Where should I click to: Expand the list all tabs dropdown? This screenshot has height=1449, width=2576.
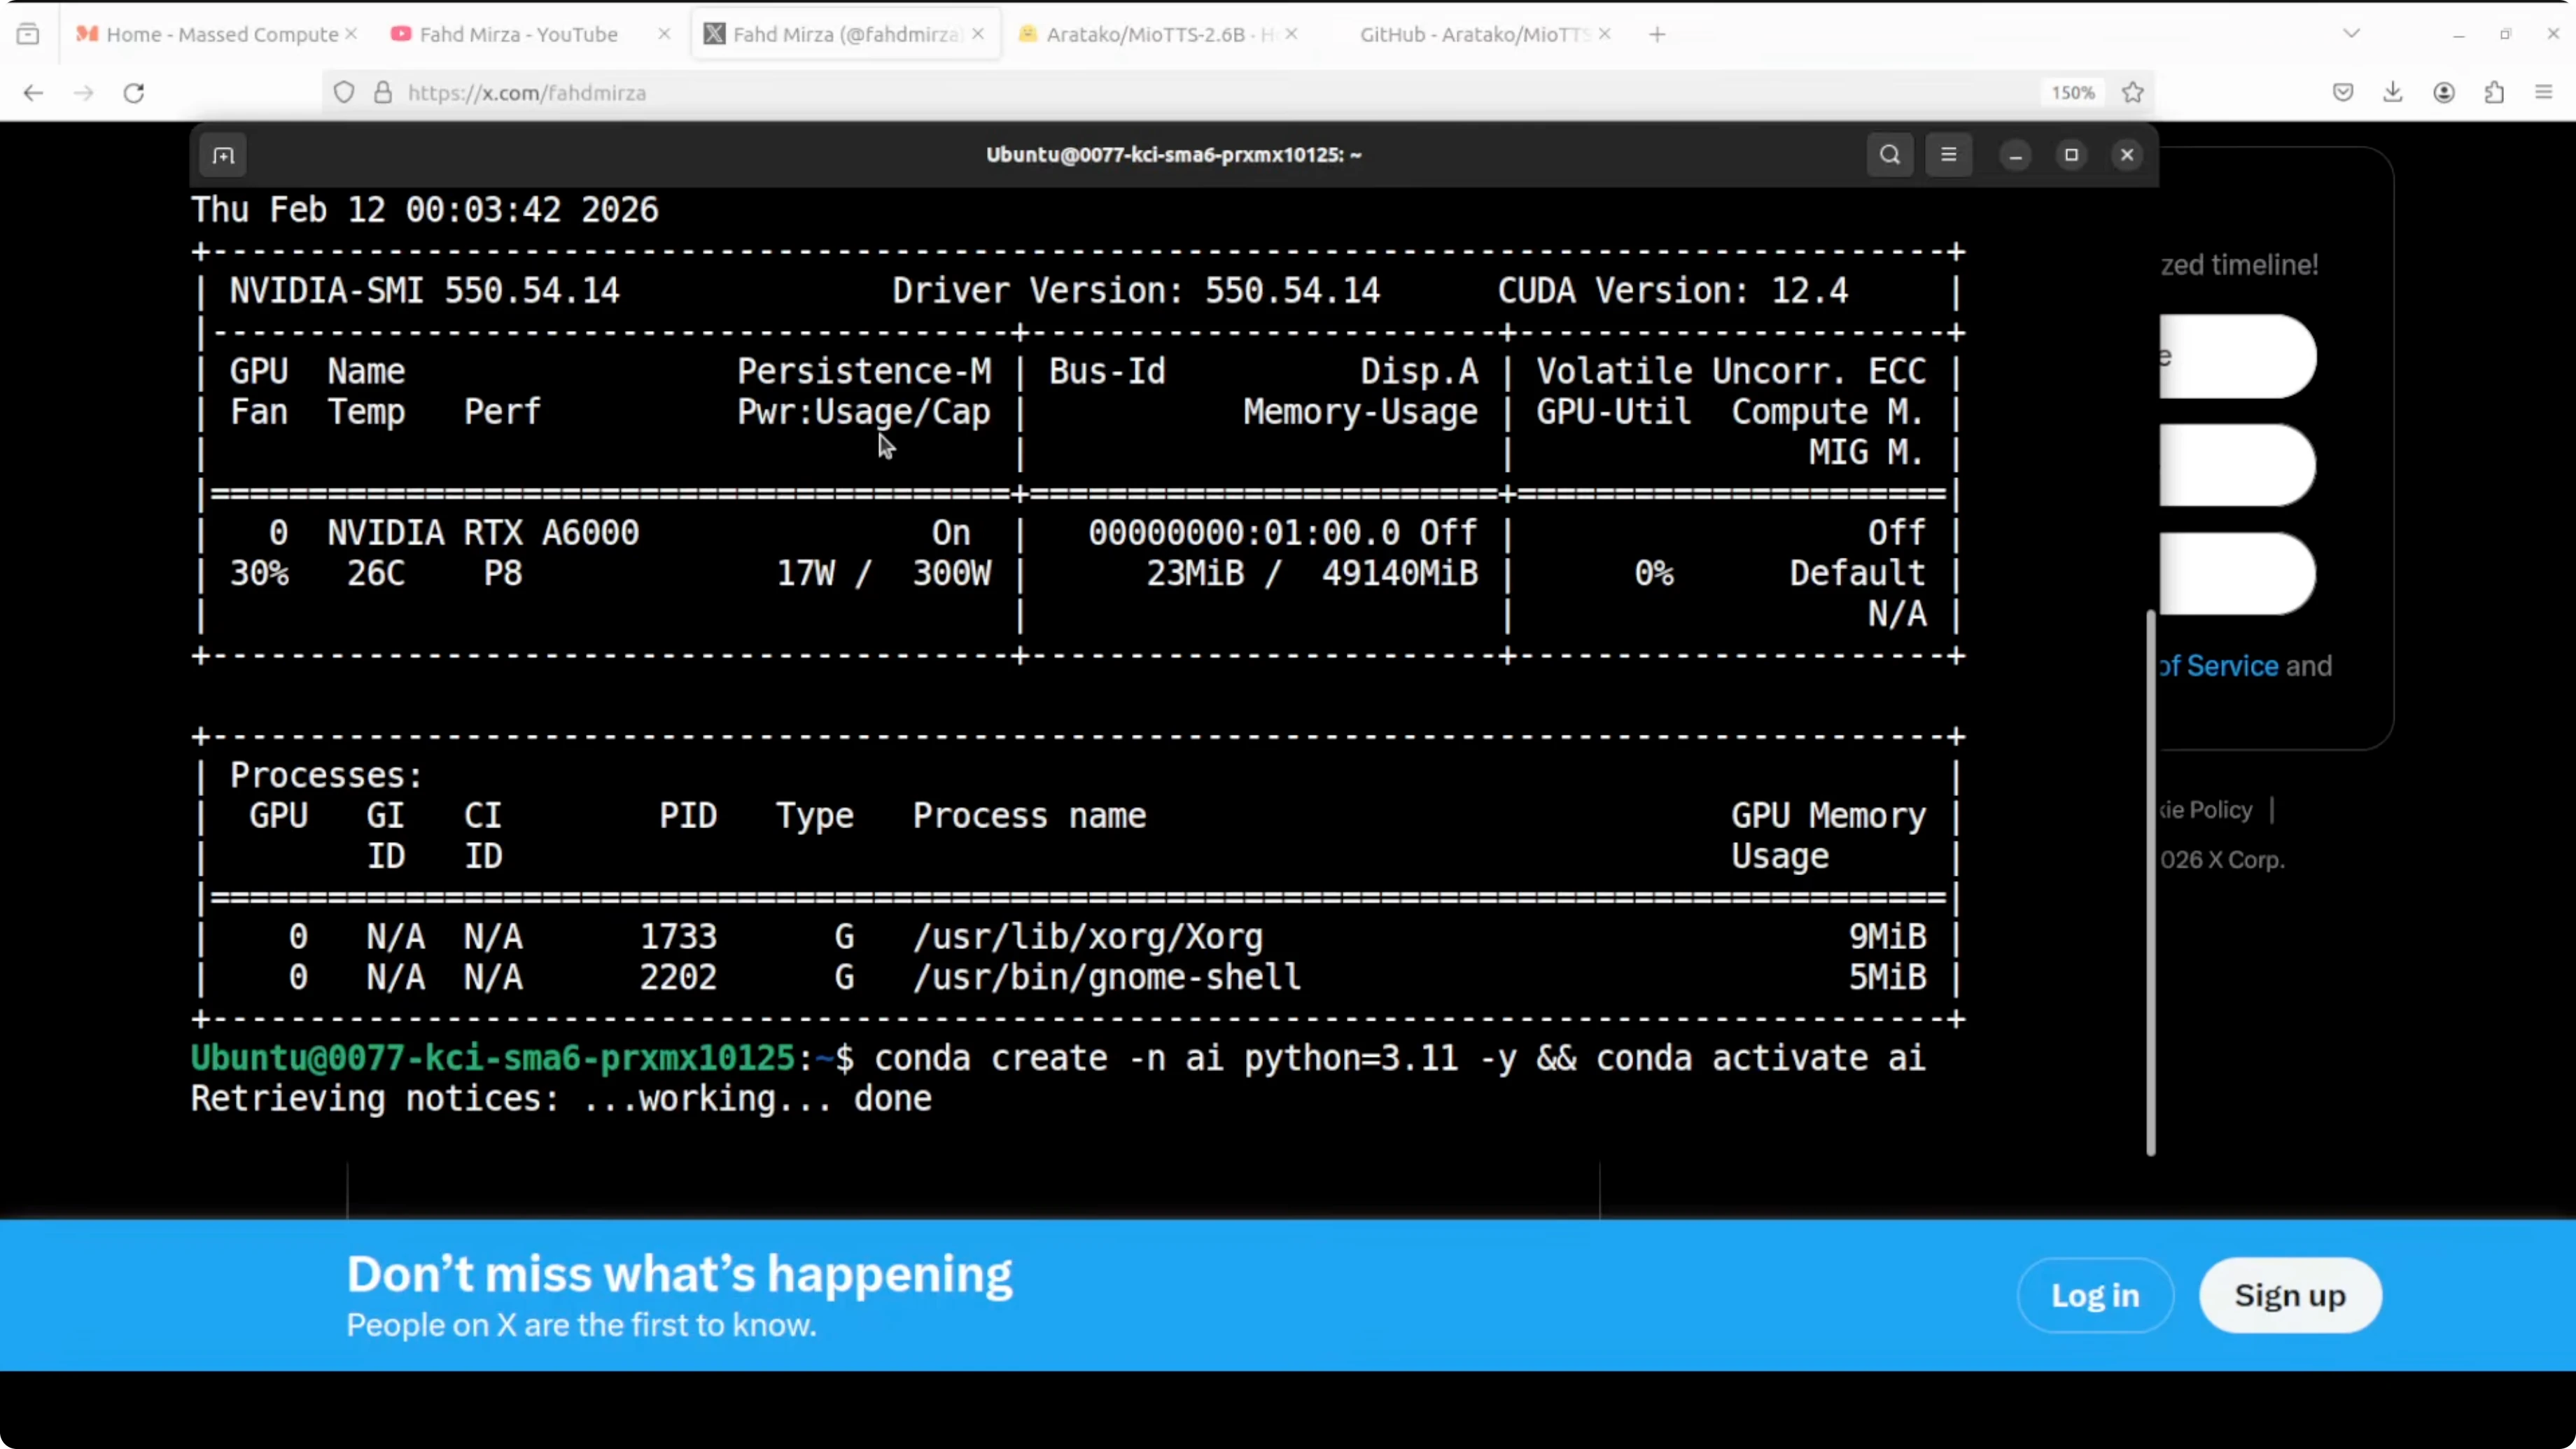point(2351,34)
